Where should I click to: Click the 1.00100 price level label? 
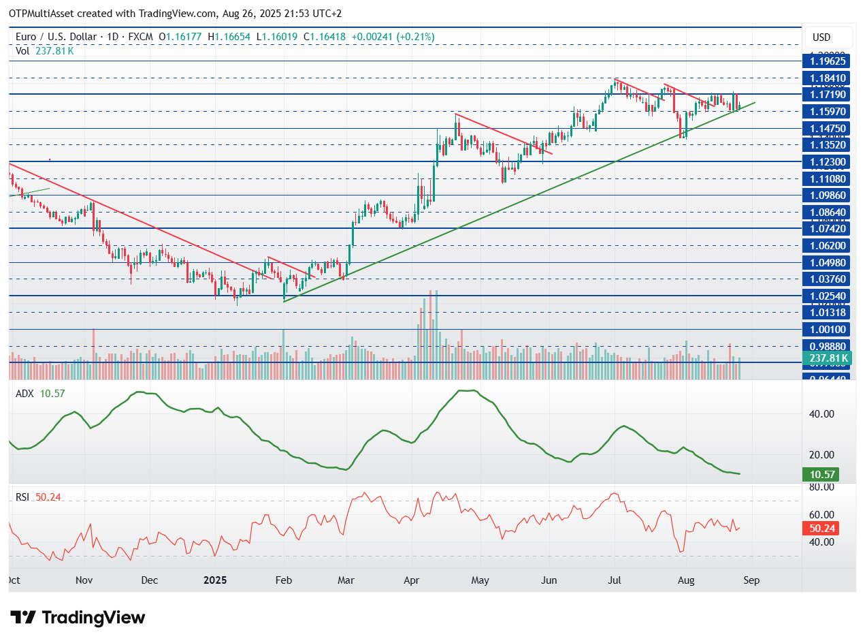pyautogui.click(x=828, y=329)
